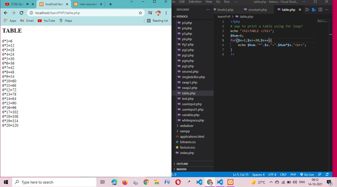Open the Chrome profile avatar
The height and width of the screenshot is (187, 337).
tap(158, 13)
